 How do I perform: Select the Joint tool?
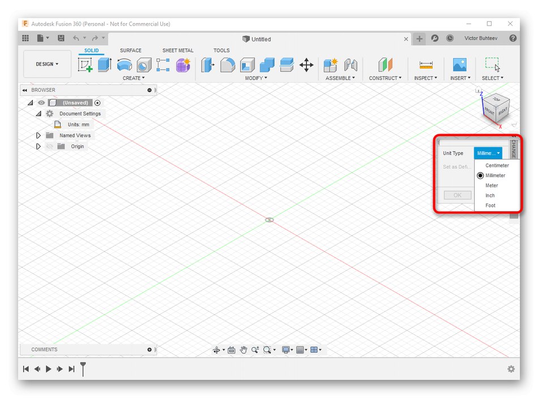tap(351, 65)
